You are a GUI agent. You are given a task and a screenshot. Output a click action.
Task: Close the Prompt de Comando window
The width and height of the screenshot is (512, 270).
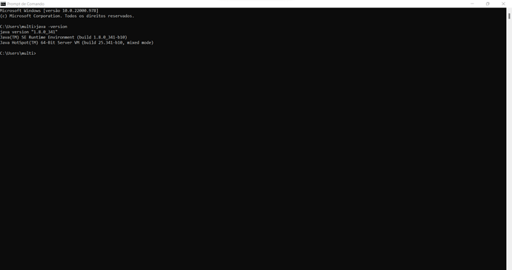click(x=503, y=4)
